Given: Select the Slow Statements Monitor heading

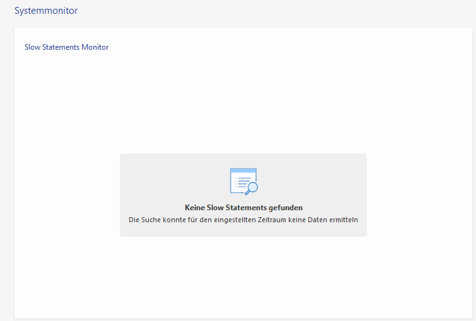Looking at the screenshot, I should point(66,47).
